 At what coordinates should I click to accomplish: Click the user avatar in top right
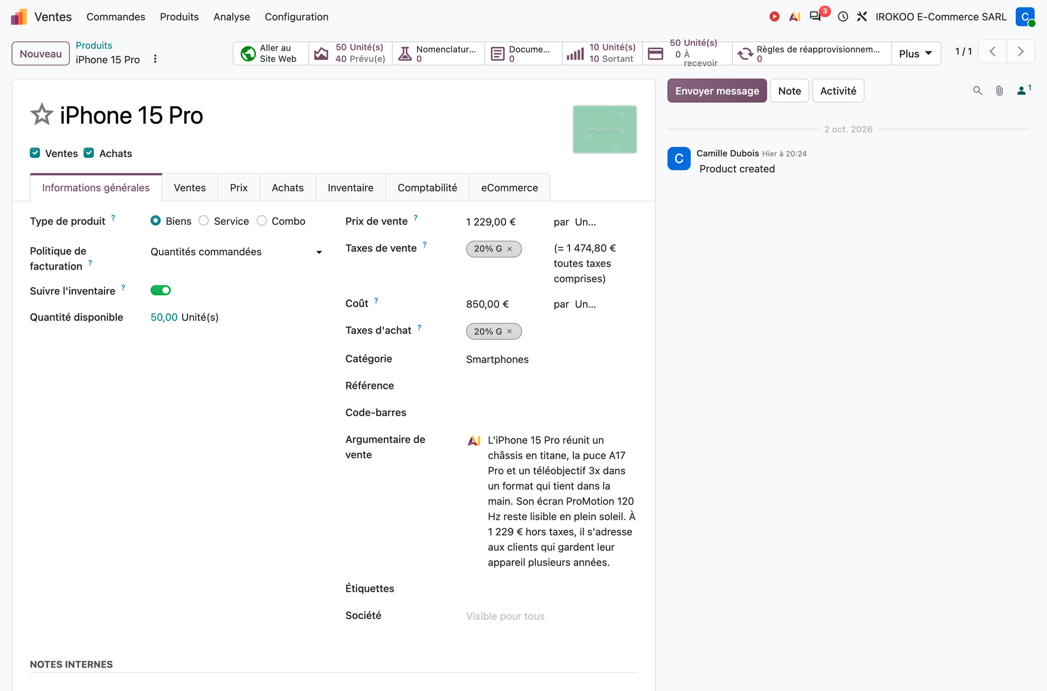[x=1025, y=17]
